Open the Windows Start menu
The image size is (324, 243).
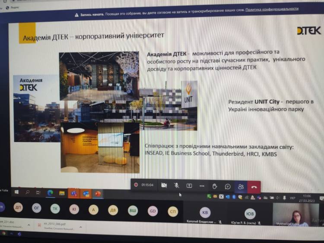click(17, 192)
